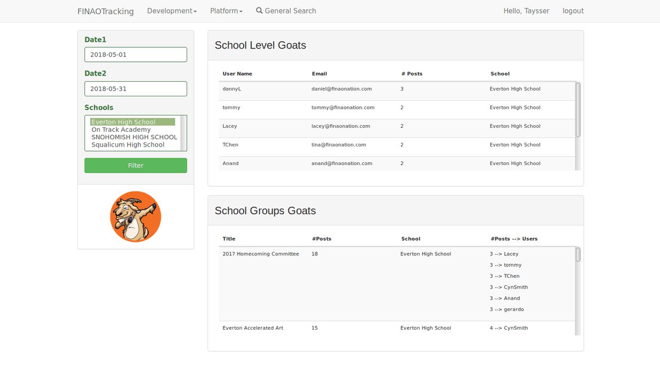
Task: Click daniel@finaonation.com email cell
Action: (x=341, y=88)
